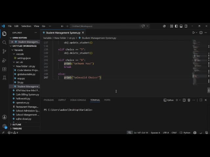Viewport: 210px width, 157px height.
Task: Open the Explorer view in activity bar
Action: (x=4, y=33)
